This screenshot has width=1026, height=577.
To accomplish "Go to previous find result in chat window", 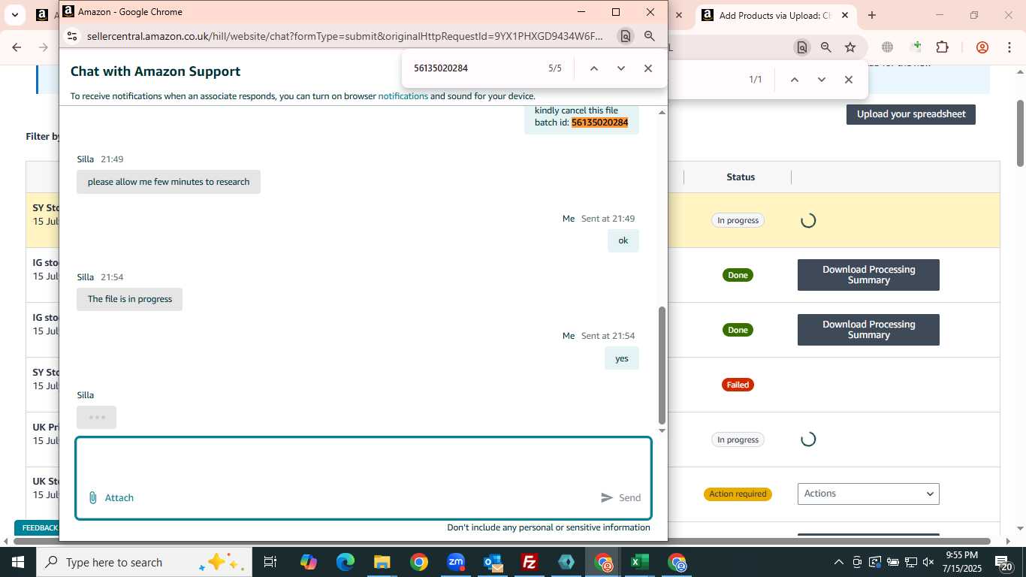I will tap(593, 68).
